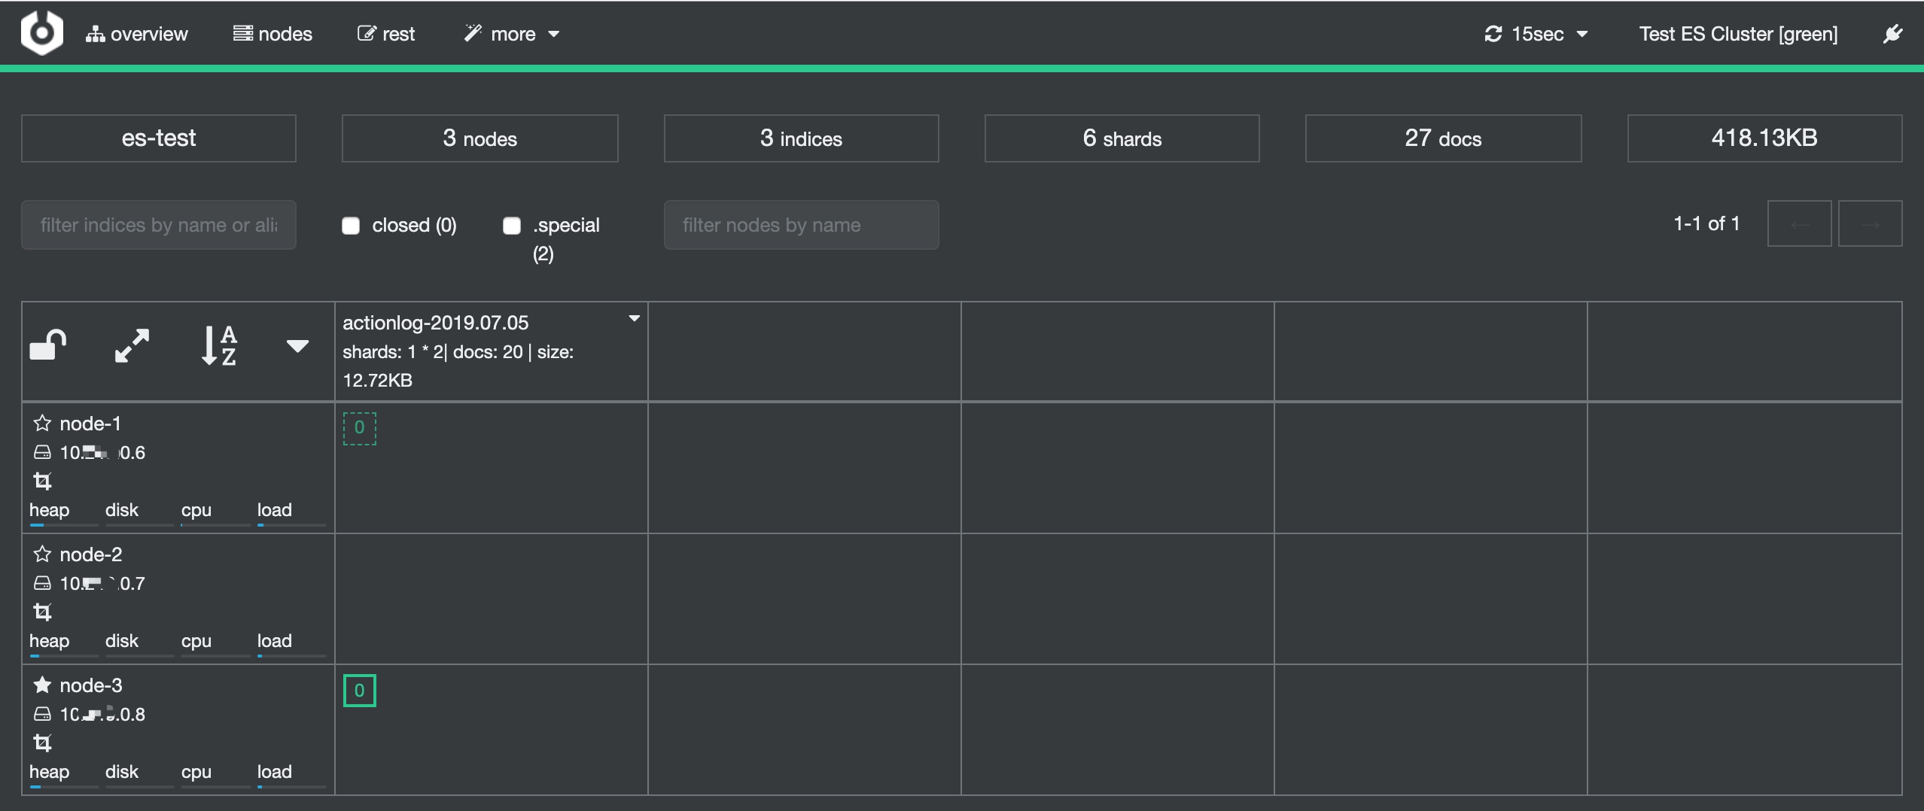Screen dimensions: 1924x811
Task: Click node-1 heap usage bar
Action: [x=64, y=524]
